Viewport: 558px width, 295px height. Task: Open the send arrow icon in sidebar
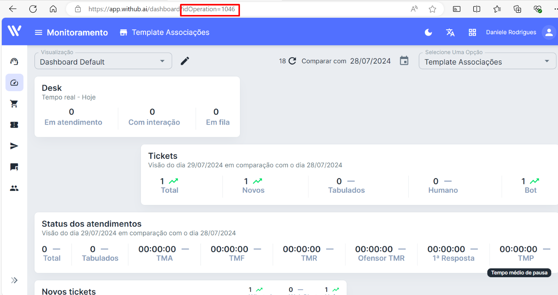coord(14,146)
